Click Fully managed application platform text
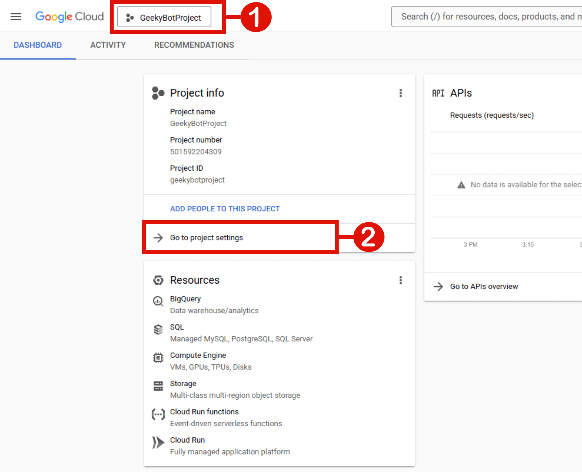Screen dimensions: 582x472 pos(230,452)
